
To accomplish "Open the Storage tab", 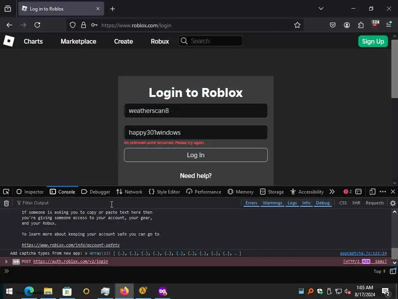I will (272, 192).
